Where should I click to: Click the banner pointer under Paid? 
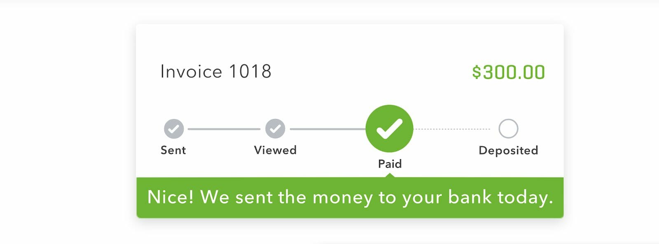click(390, 175)
